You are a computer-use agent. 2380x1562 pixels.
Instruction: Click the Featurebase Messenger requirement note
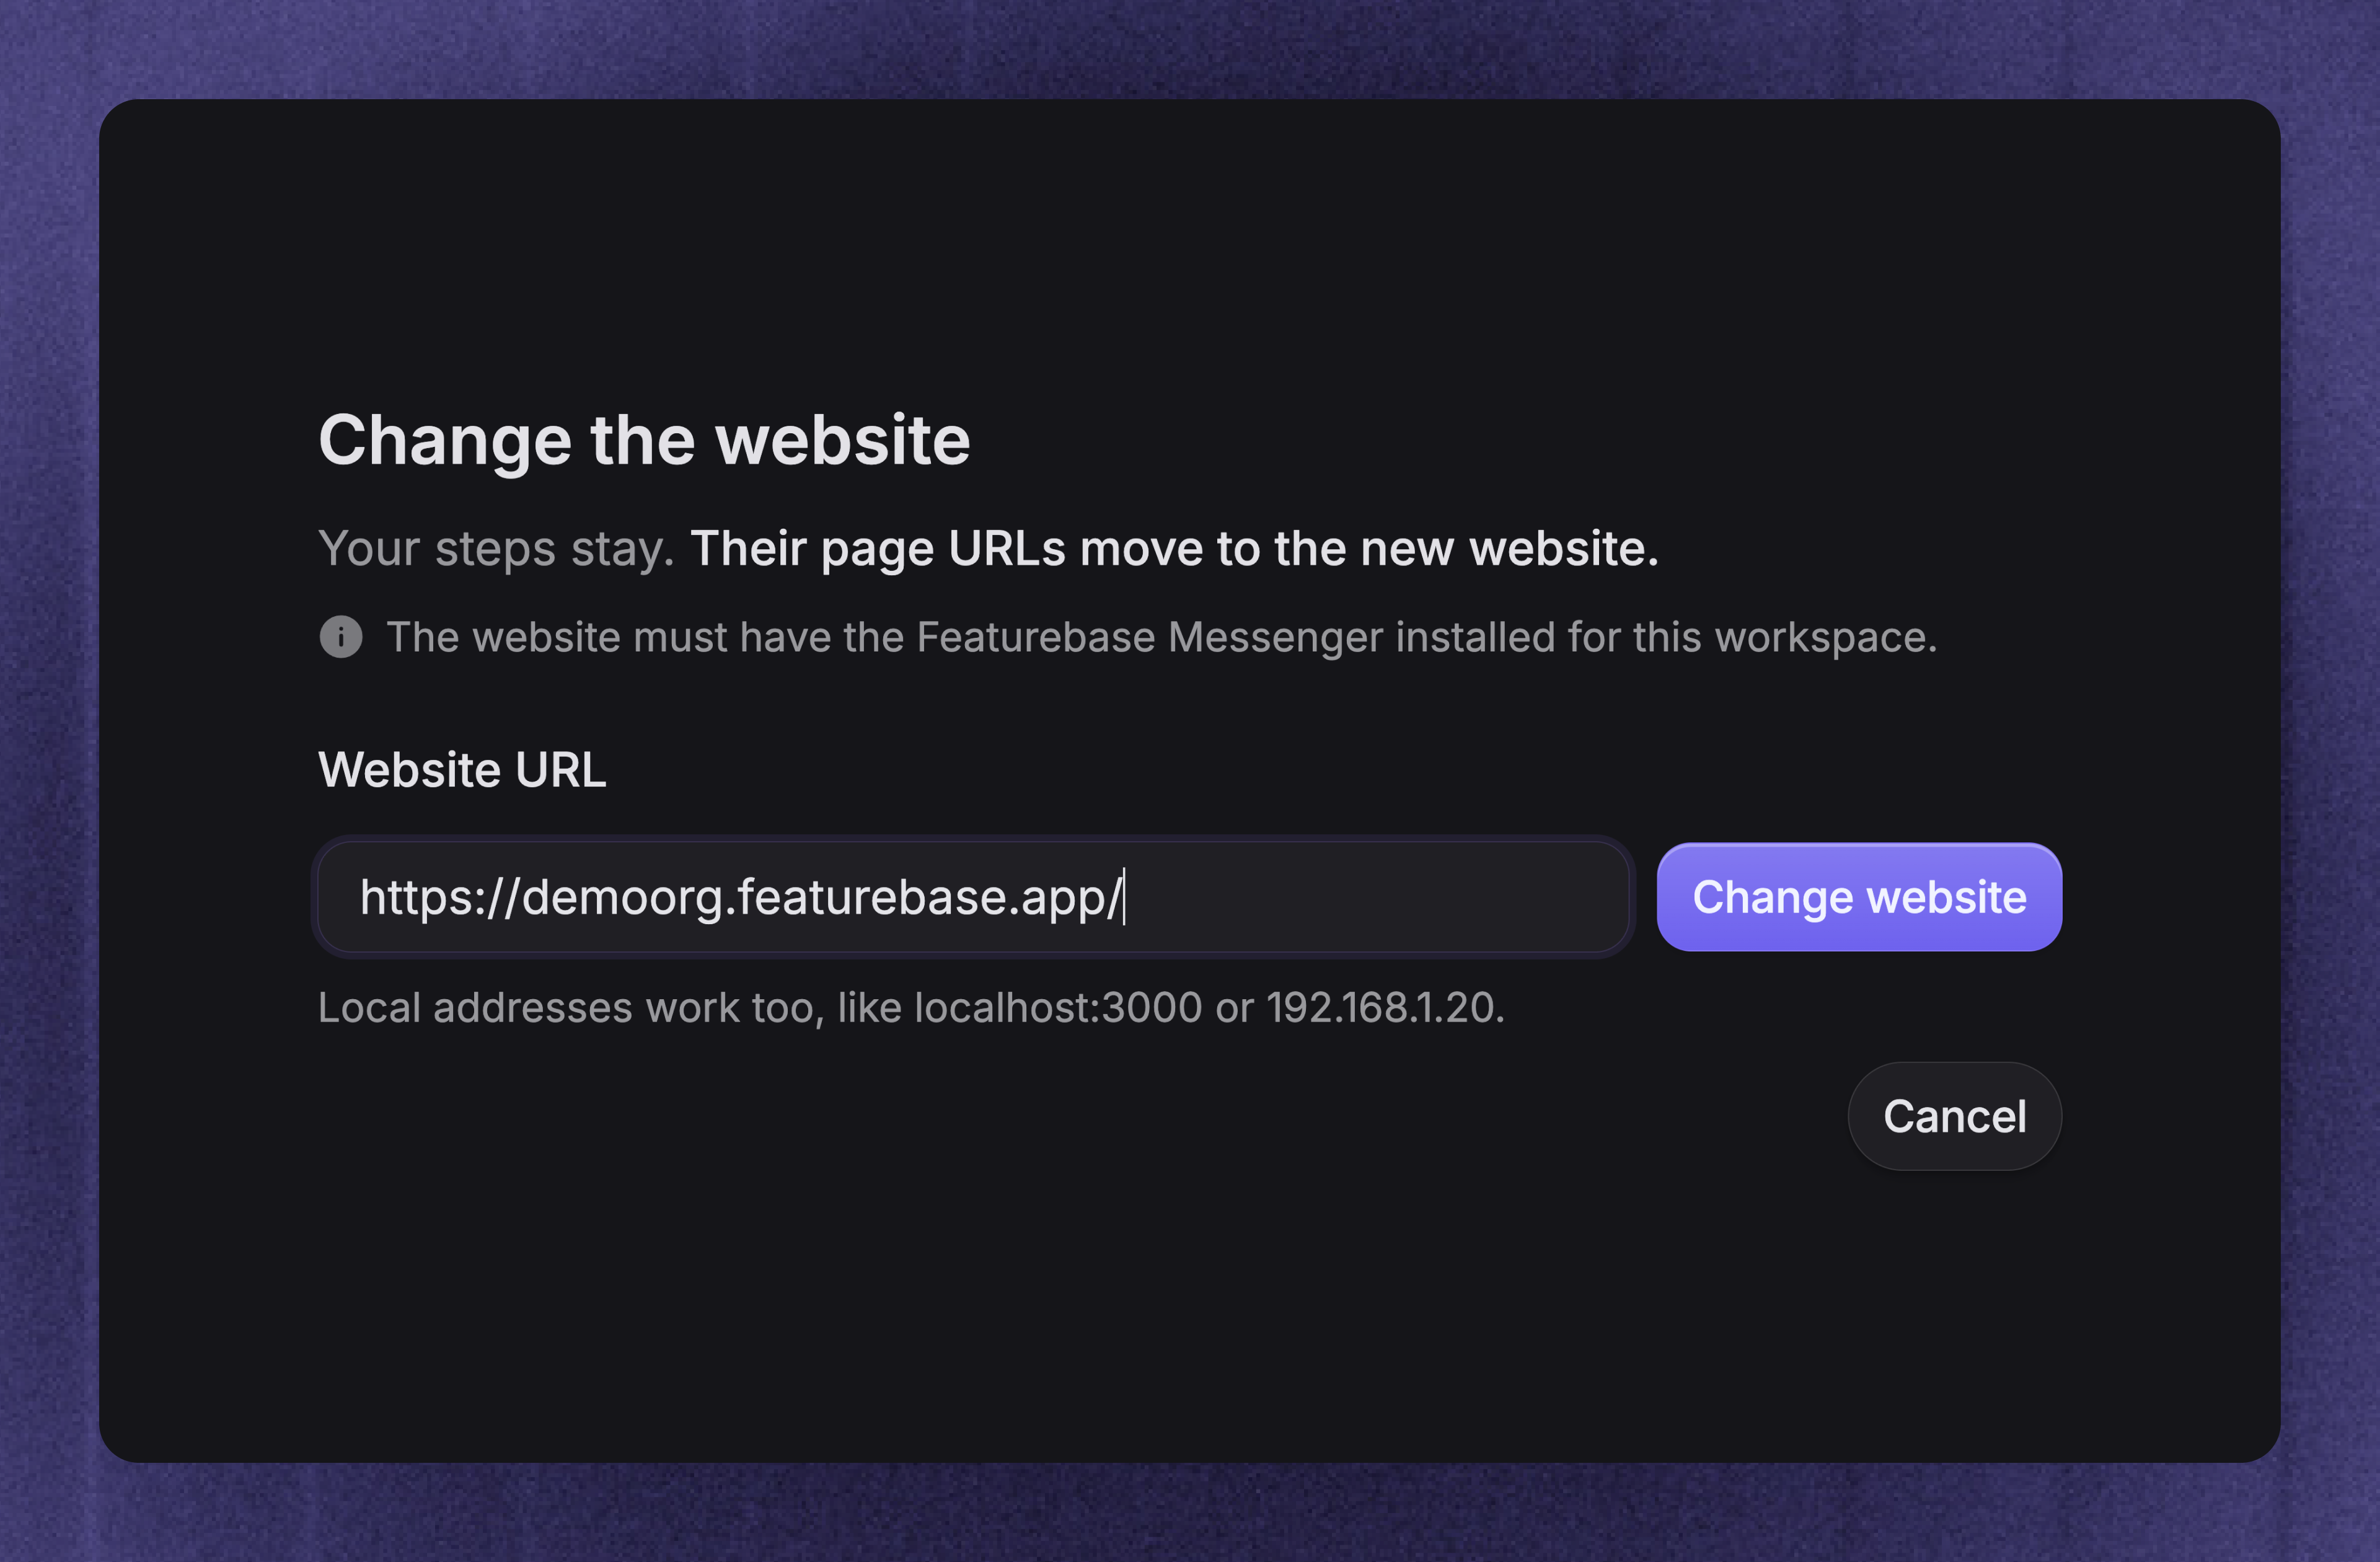point(1162,637)
